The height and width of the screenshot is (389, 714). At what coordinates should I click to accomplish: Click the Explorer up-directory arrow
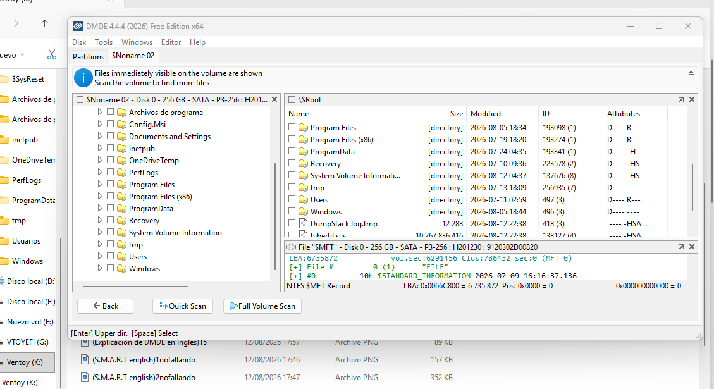click(44, 23)
